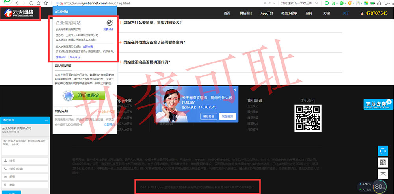This screenshot has height=194, width=394.
Task: Open the 微信小程序 navigation item
Action: coord(289,13)
